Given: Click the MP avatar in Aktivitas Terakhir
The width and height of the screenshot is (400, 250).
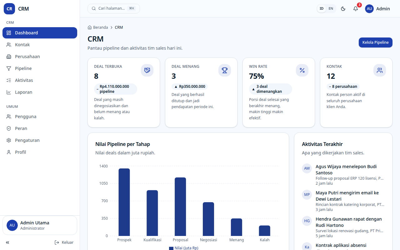Looking at the screenshot, I should (x=307, y=195).
